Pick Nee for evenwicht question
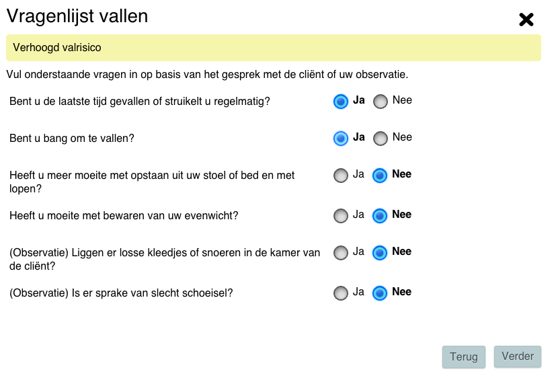The width and height of the screenshot is (556, 380). pos(380,216)
